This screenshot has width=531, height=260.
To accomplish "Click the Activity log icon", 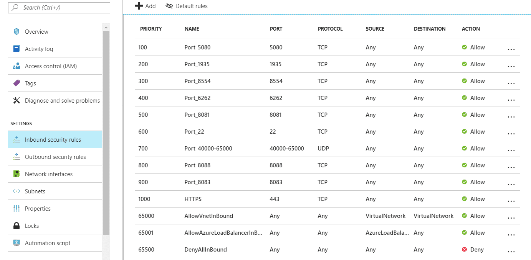I will pyautogui.click(x=17, y=49).
